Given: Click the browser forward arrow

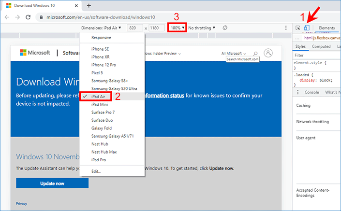Looking at the screenshot, I should click(17, 17).
